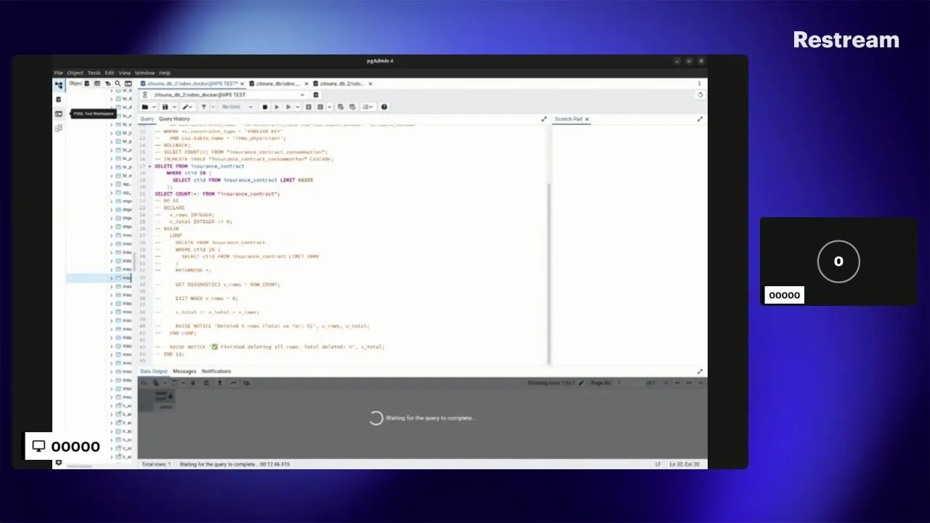This screenshot has height=523, width=930.
Task: Click reset layout icon at top right
Action: coord(700,94)
